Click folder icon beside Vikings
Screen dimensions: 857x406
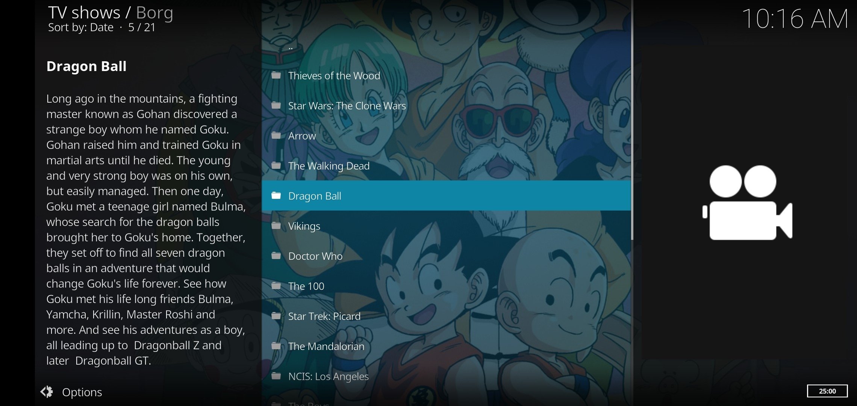276,226
